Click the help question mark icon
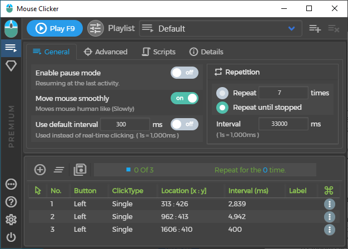348x249 pixels. [11, 202]
